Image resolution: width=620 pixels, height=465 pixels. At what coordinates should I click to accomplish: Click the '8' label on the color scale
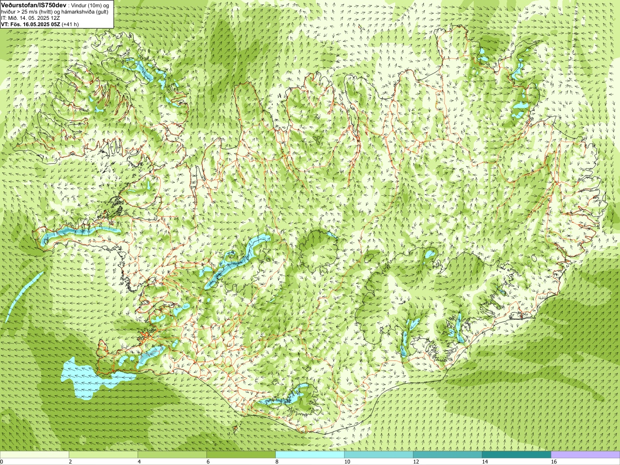pos(277,462)
